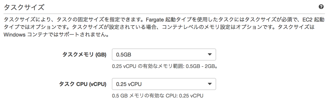Select the 0.25 vCPU value in CPU combo box

click(x=129, y=84)
